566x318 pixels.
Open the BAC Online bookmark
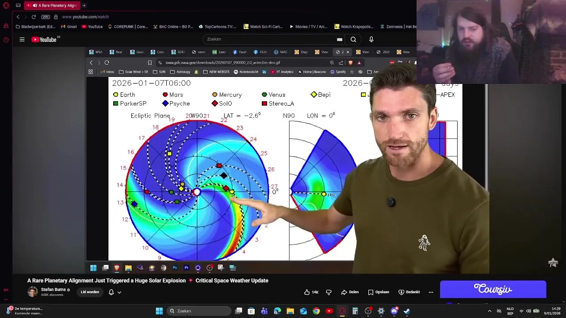point(173,26)
